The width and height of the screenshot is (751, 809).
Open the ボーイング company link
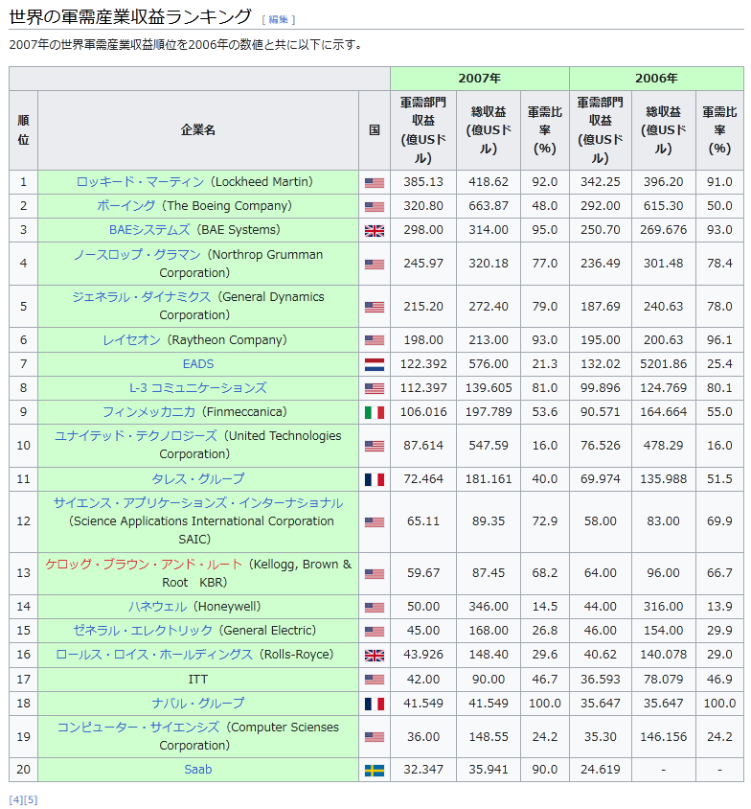125,206
